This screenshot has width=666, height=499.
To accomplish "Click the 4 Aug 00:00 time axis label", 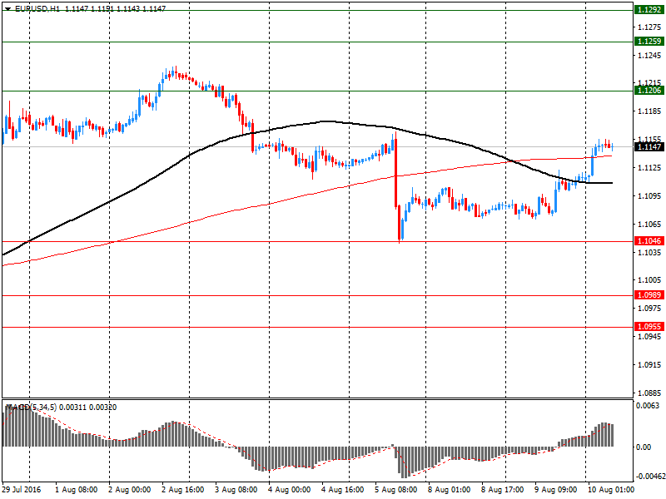I will click(x=290, y=490).
